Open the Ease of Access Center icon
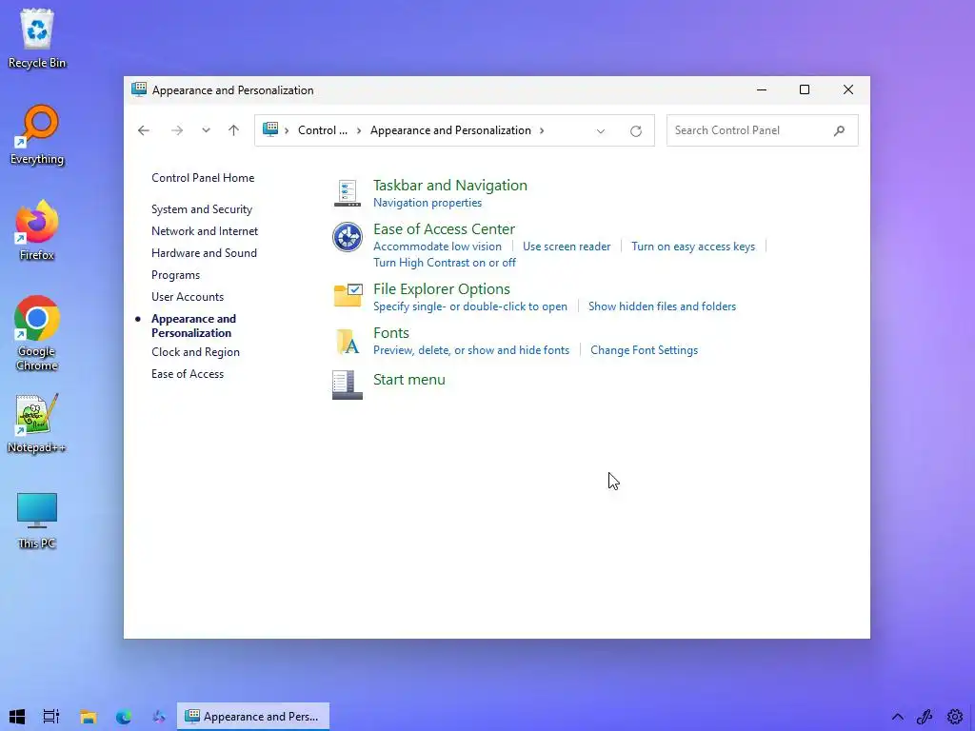The height and width of the screenshot is (731, 975). (347, 237)
